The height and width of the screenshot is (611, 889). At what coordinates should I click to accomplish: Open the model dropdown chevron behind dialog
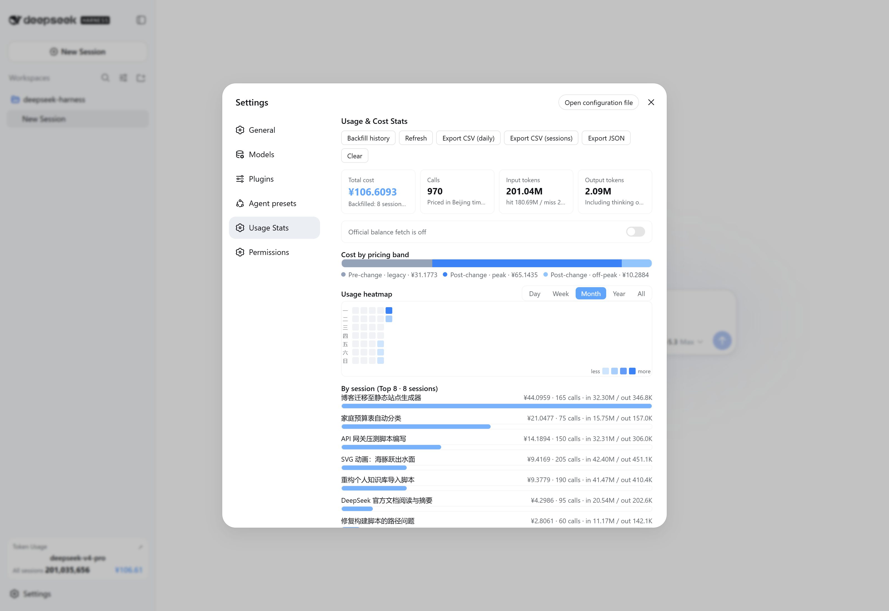[x=700, y=342]
